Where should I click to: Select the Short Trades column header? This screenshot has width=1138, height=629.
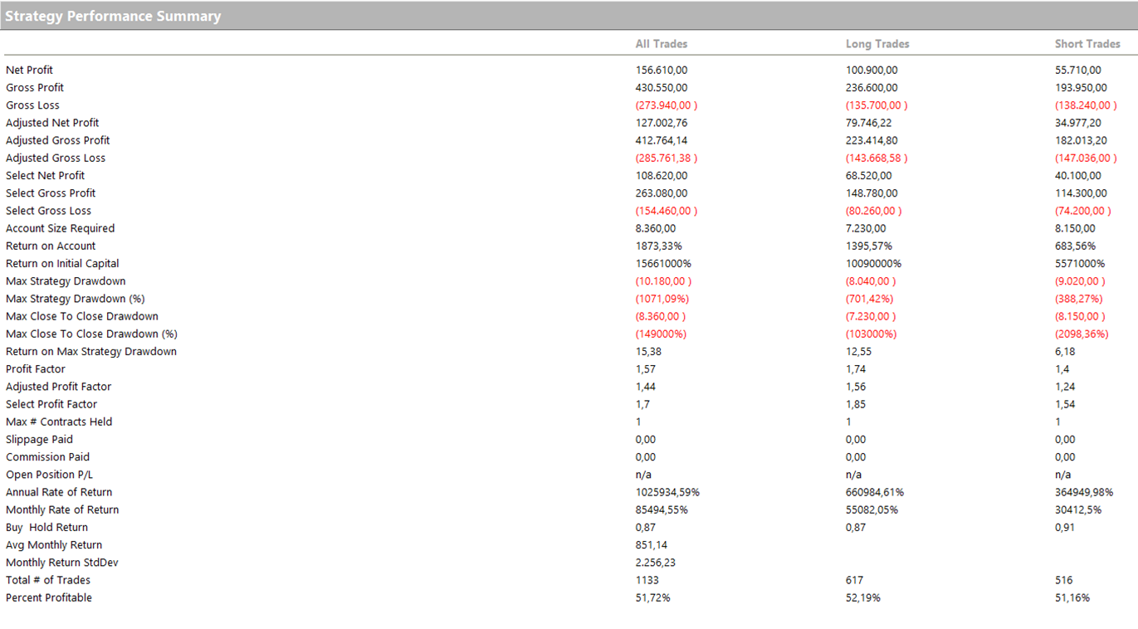(1087, 44)
